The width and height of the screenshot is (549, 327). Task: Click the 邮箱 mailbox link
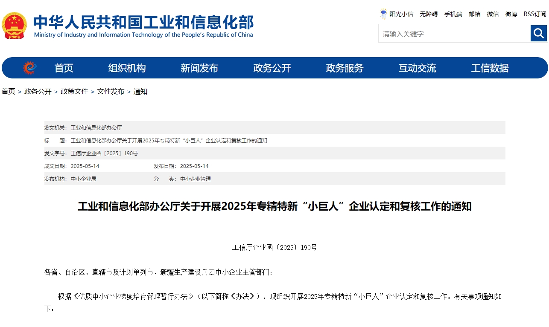tap(474, 14)
